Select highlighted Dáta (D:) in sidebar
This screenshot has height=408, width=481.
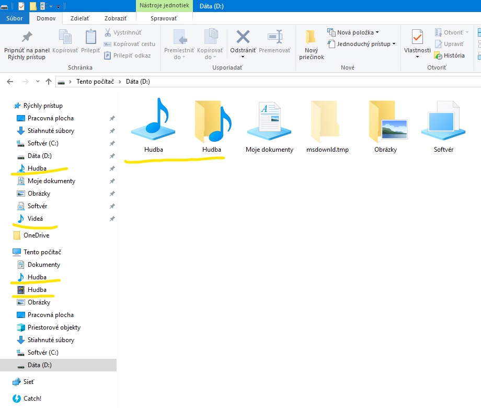[x=58, y=365]
